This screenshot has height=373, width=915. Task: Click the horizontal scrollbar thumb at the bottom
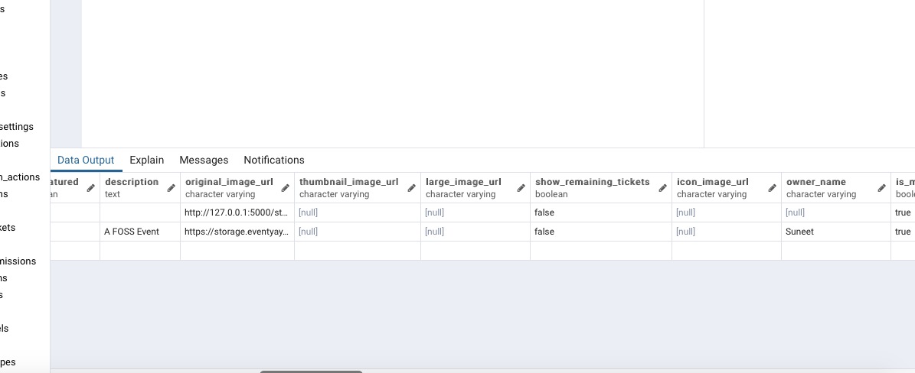(311, 371)
